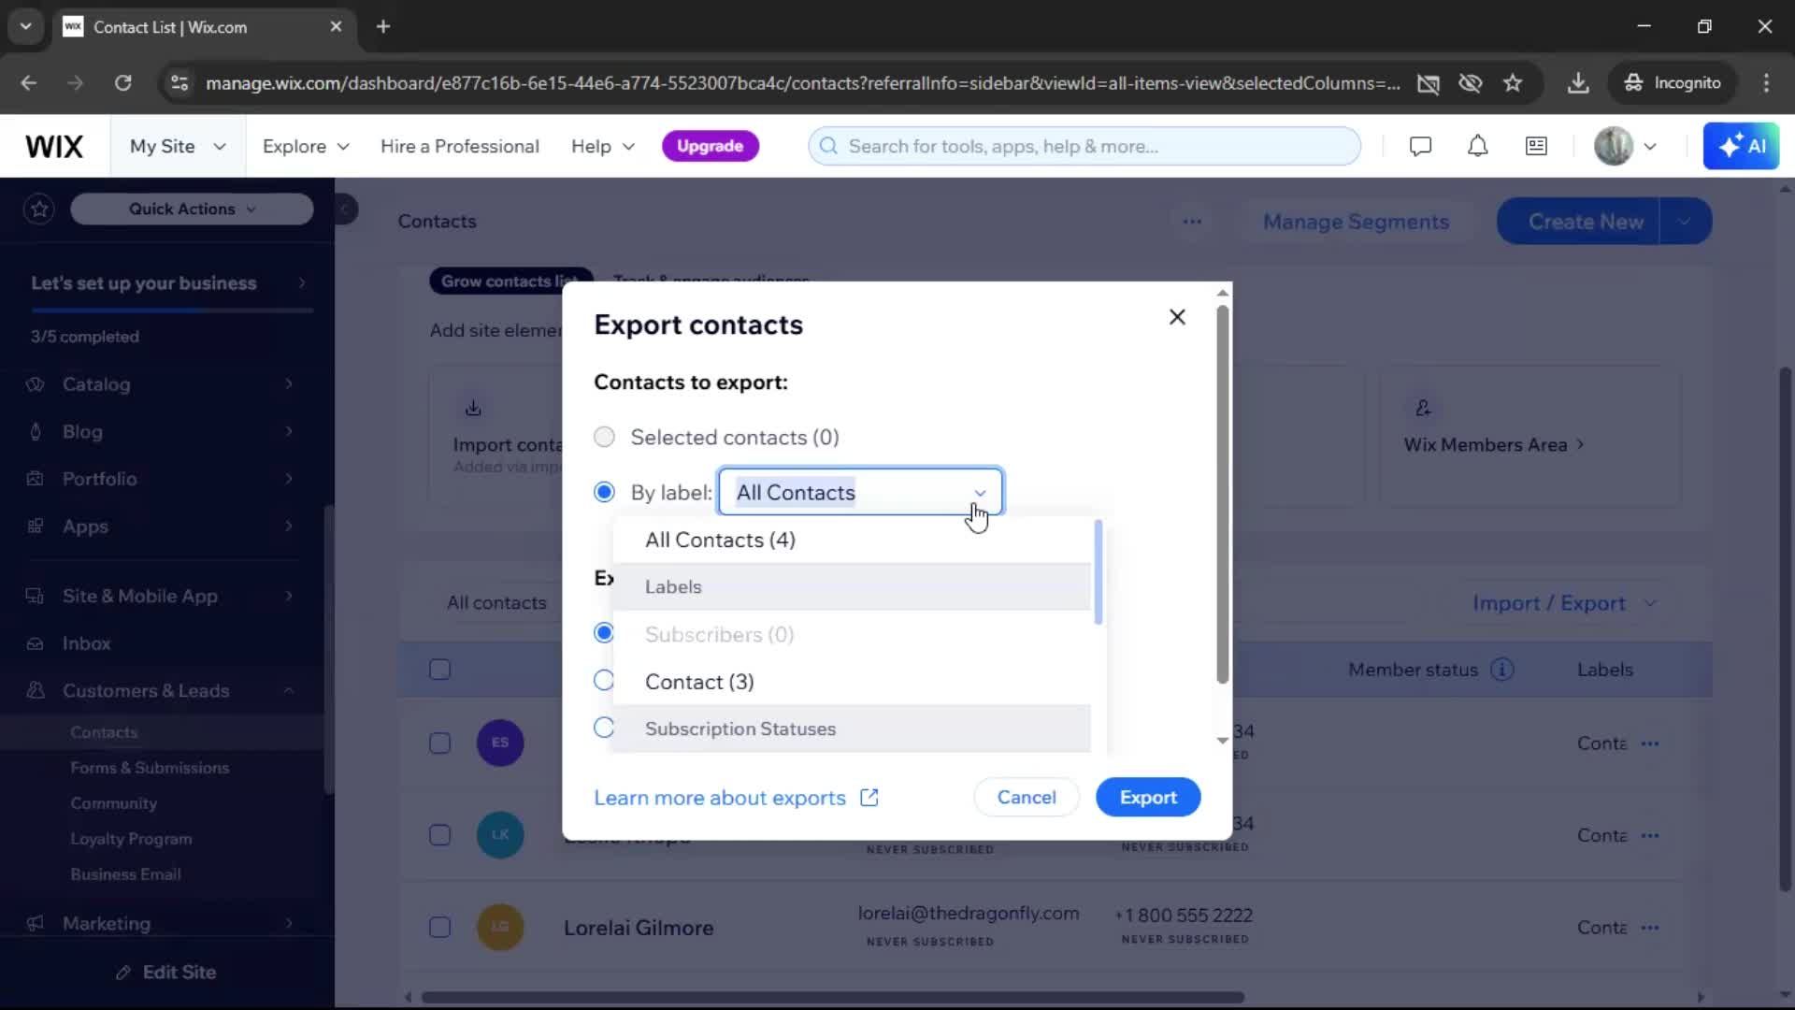Open Hire a Professional

(x=459, y=146)
